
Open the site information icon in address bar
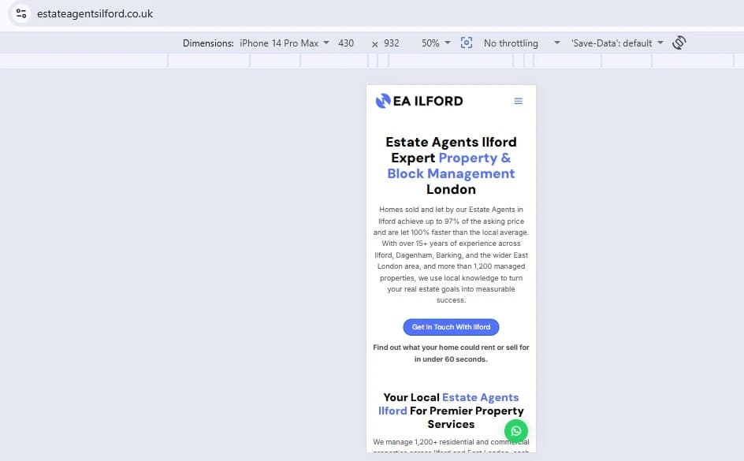[20, 13]
